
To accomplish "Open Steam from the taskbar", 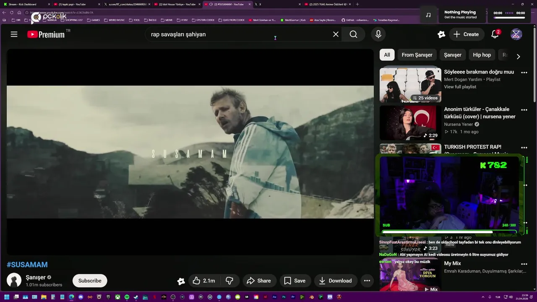I will (136, 297).
